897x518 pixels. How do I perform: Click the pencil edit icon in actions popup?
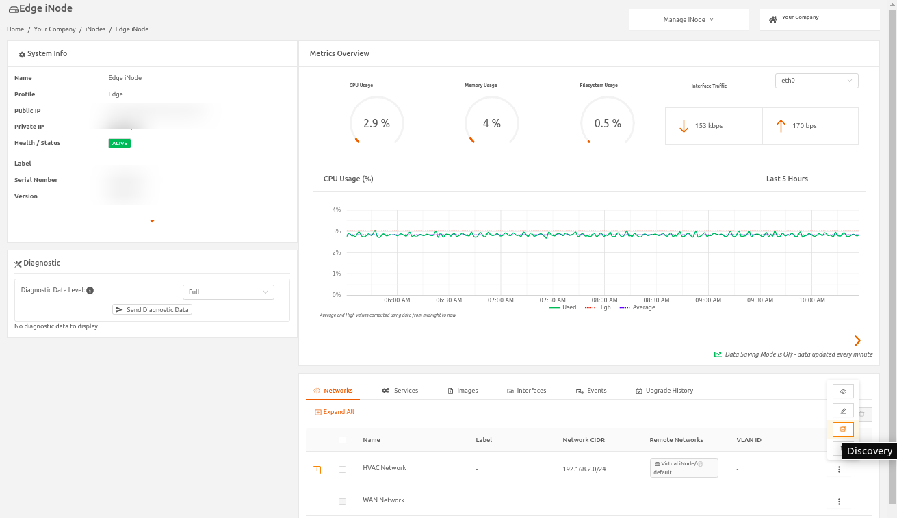(843, 411)
